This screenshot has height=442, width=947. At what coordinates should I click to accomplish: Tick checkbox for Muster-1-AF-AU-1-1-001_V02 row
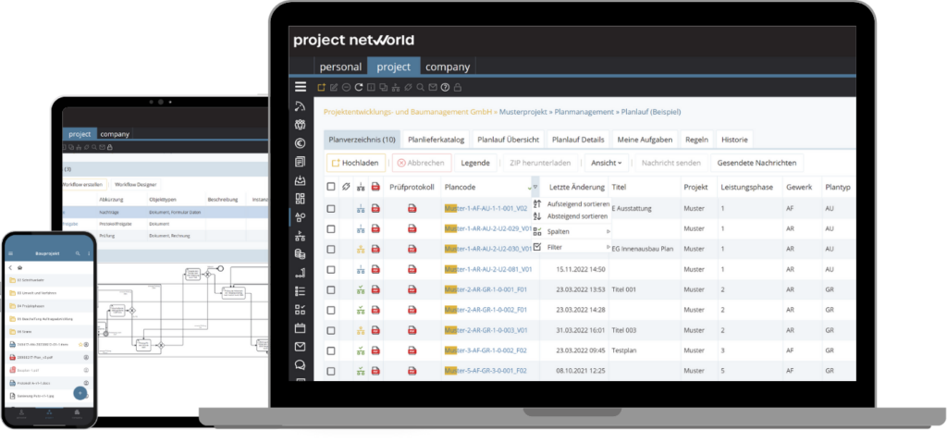pyautogui.click(x=331, y=208)
